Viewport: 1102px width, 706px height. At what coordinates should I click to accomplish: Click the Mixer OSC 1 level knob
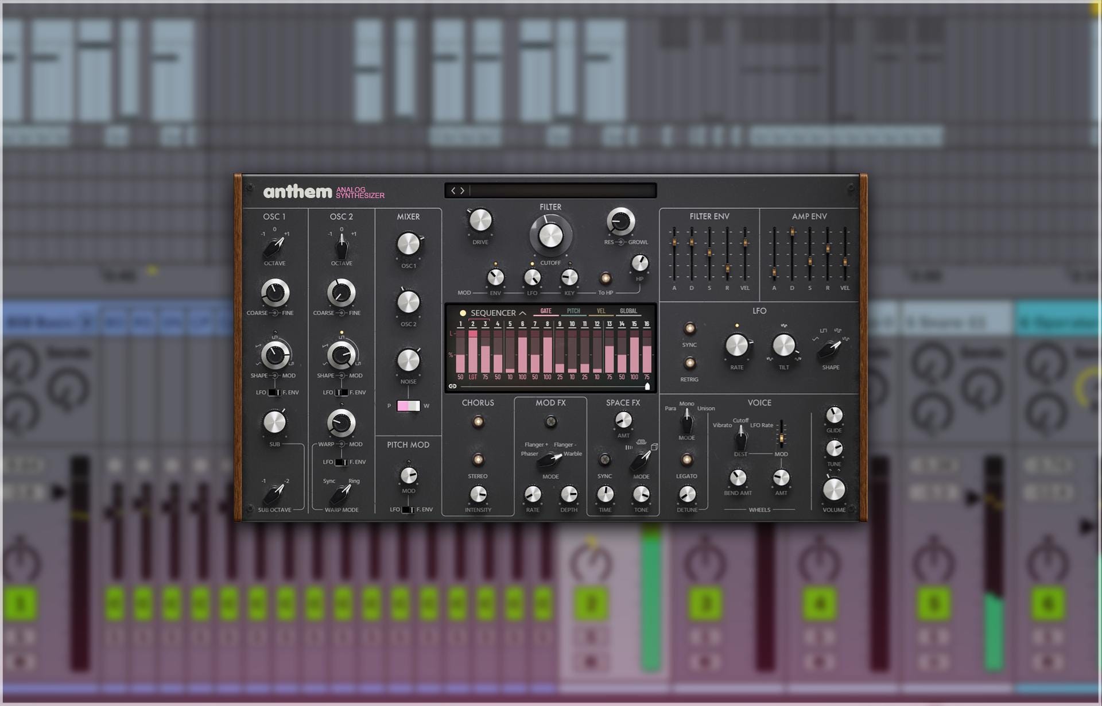(409, 245)
